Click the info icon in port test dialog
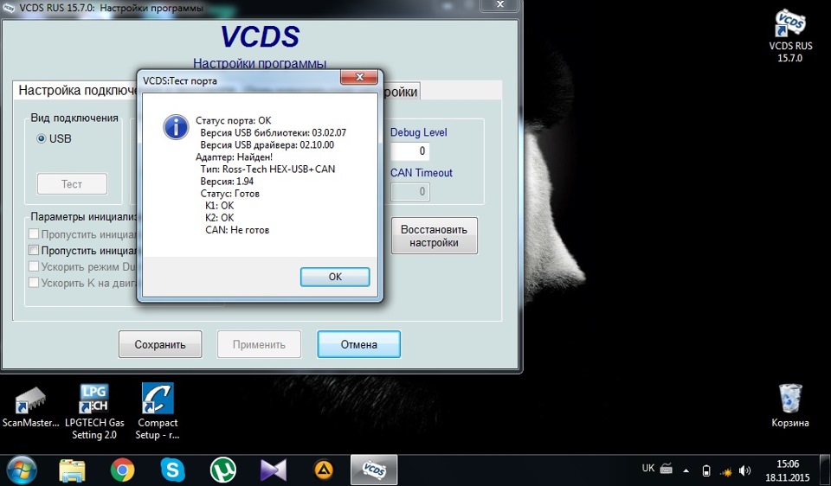The height and width of the screenshot is (486, 831). pyautogui.click(x=176, y=127)
